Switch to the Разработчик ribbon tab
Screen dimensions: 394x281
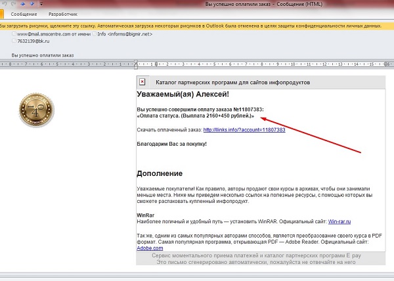pos(63,14)
